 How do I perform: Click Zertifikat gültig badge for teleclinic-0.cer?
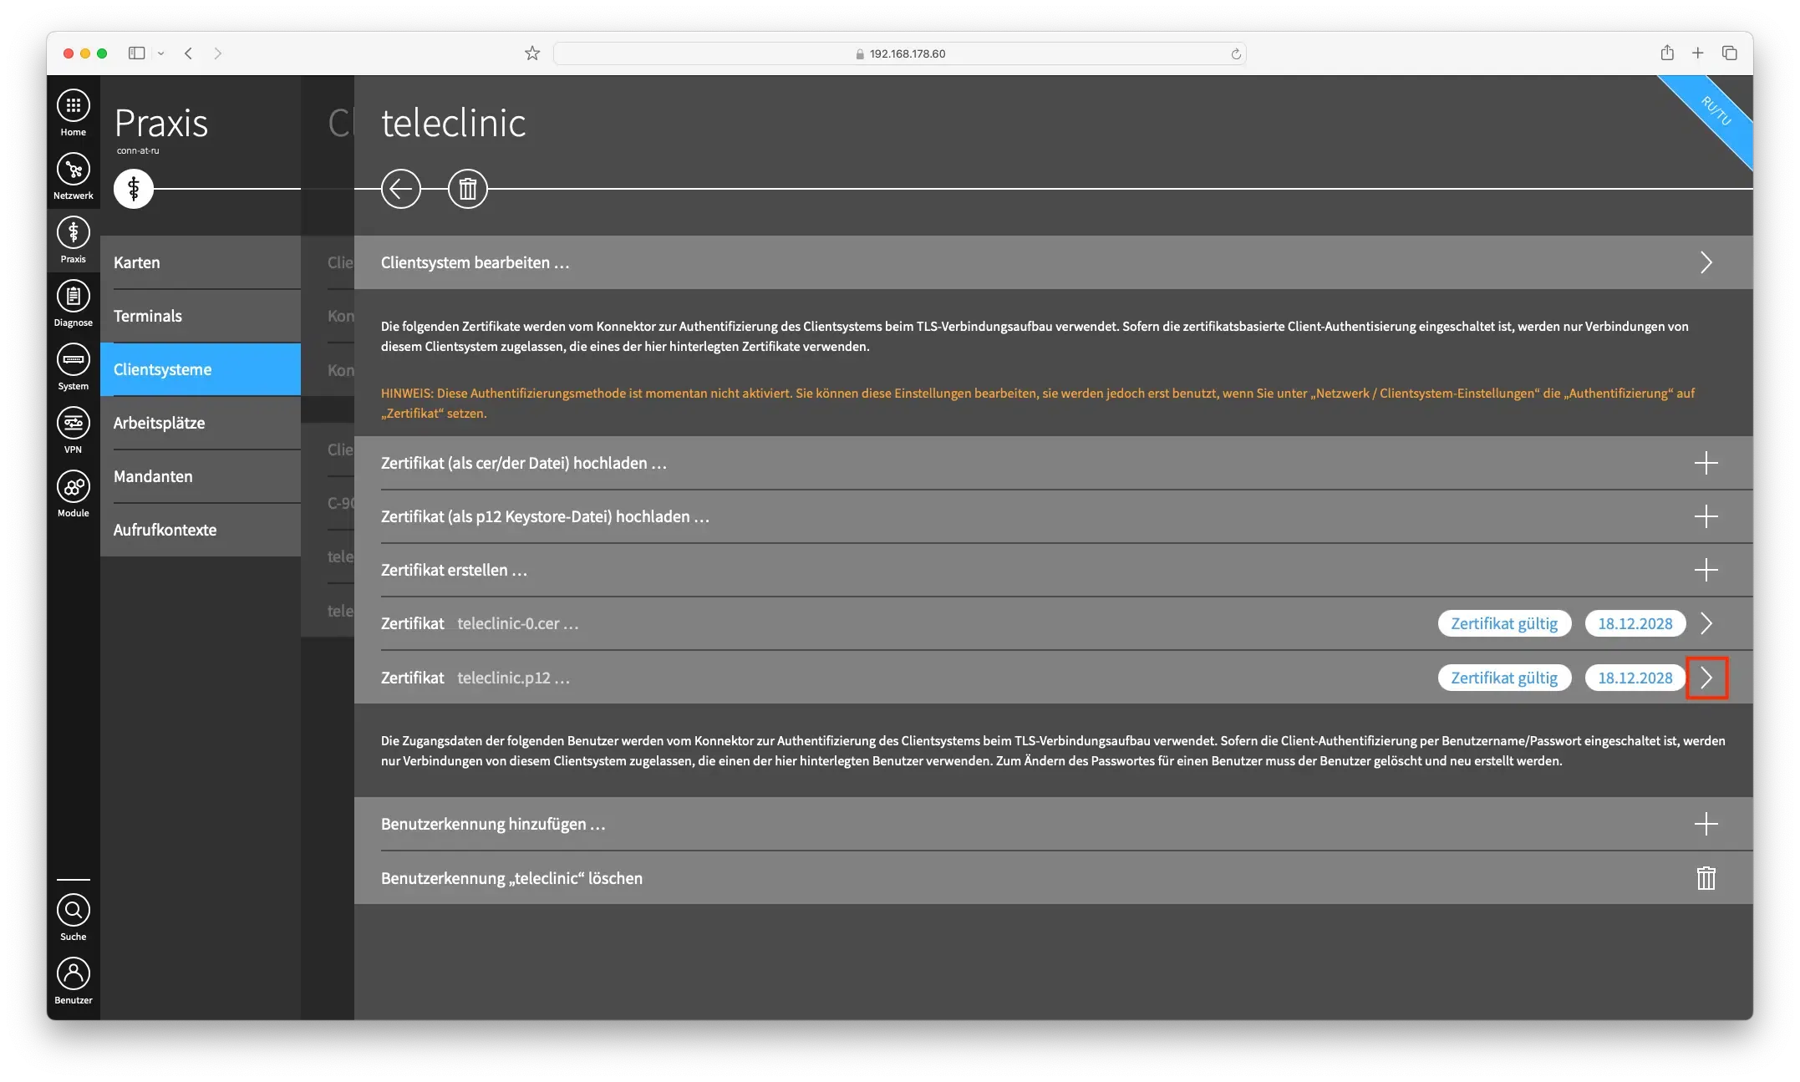1504,623
